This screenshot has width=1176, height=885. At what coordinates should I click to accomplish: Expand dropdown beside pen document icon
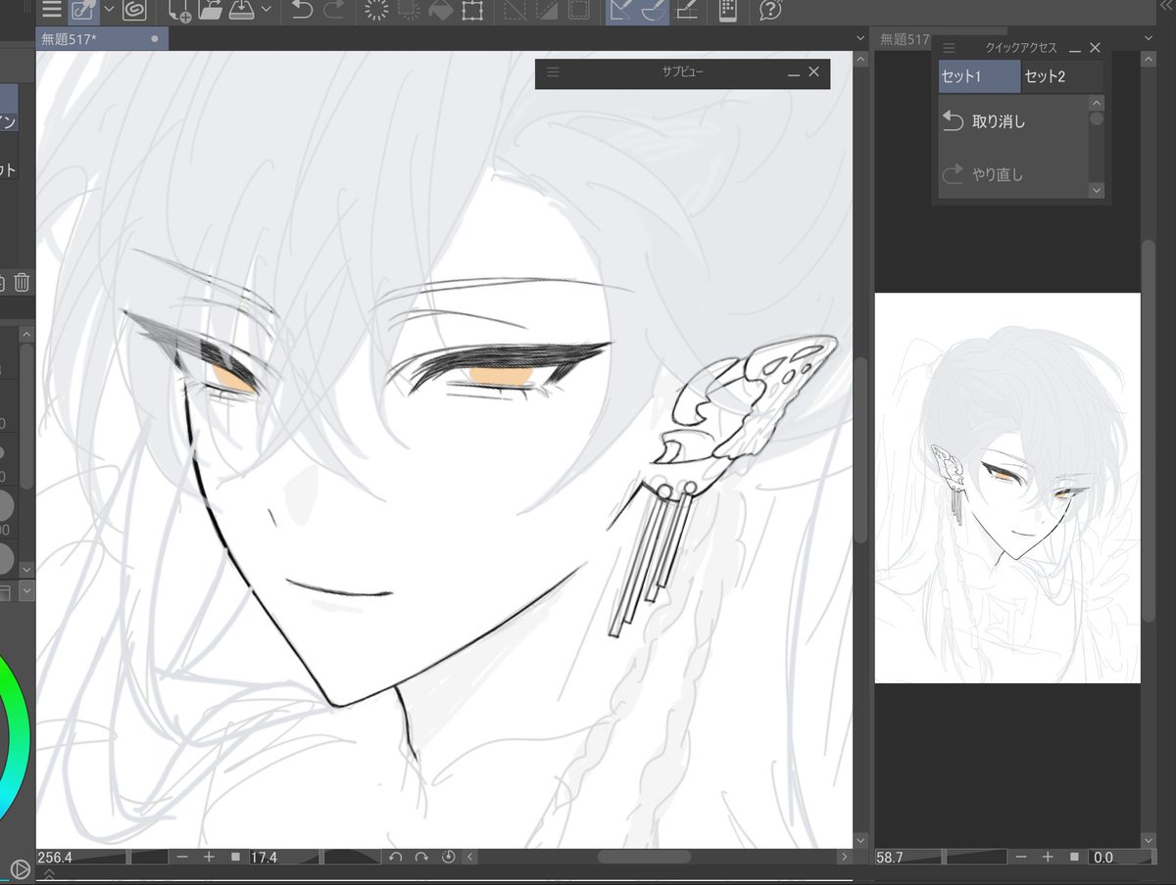[109, 10]
